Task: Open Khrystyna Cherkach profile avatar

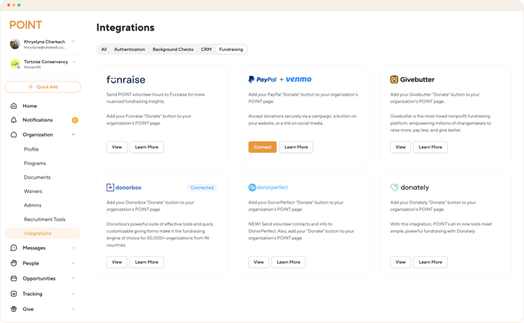Action: point(14,44)
